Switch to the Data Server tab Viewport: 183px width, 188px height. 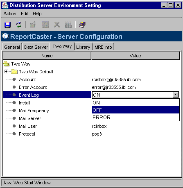click(36, 47)
